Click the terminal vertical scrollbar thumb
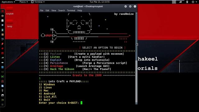The image size is (199, 112). point(137,81)
